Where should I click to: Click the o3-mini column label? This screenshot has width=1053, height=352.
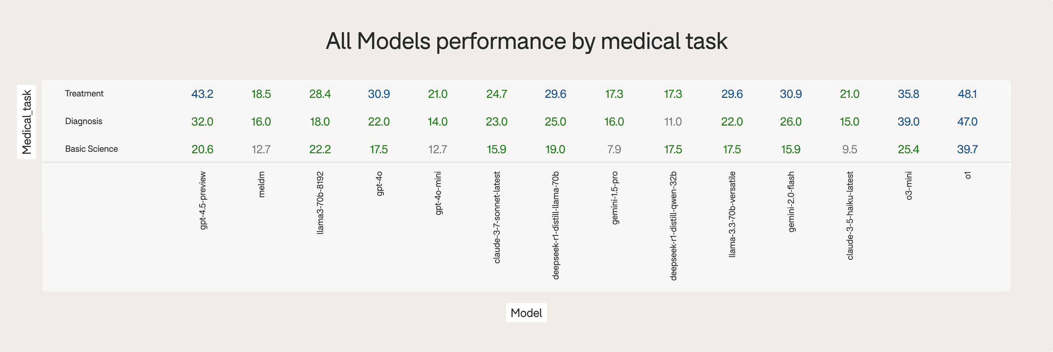tap(908, 185)
